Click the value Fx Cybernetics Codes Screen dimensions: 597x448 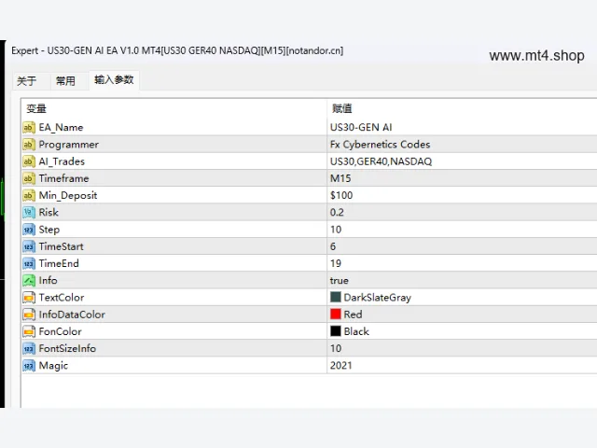tap(380, 145)
